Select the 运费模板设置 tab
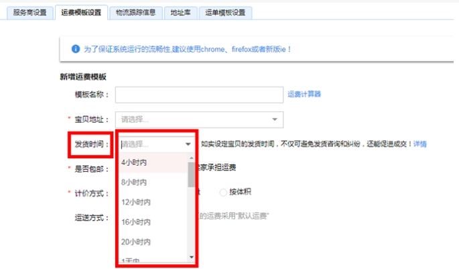Screen dimensions: 459x269 (x=81, y=13)
